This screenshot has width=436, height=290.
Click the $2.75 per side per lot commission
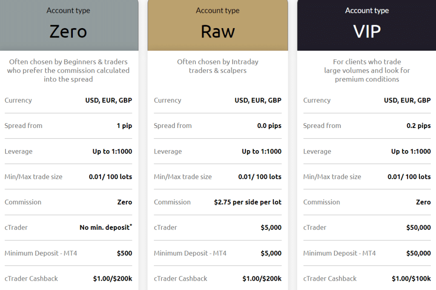click(247, 202)
